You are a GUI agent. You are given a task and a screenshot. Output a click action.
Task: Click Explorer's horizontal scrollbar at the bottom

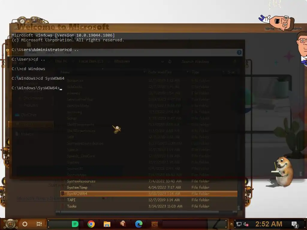139,212
